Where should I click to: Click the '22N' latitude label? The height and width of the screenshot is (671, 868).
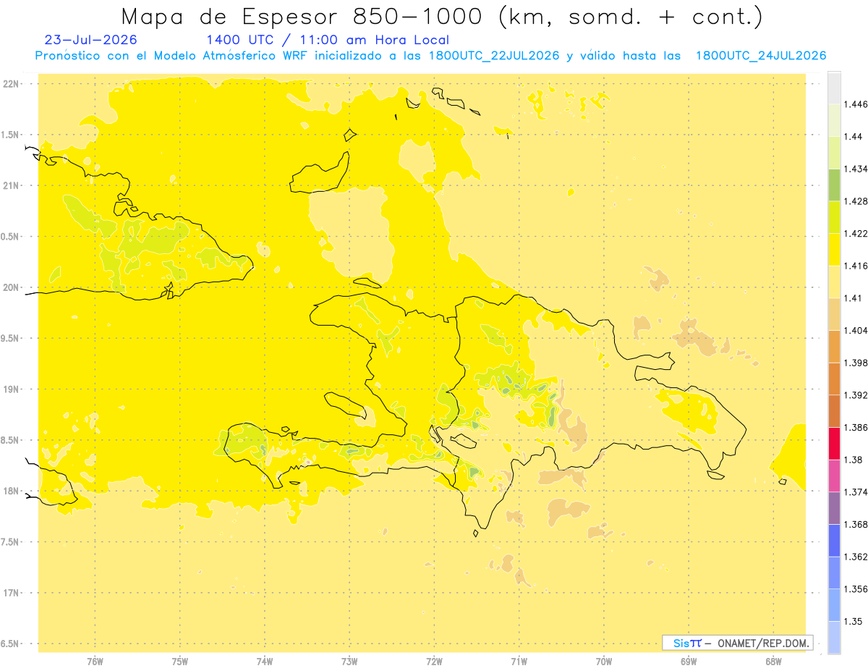[x=11, y=83]
